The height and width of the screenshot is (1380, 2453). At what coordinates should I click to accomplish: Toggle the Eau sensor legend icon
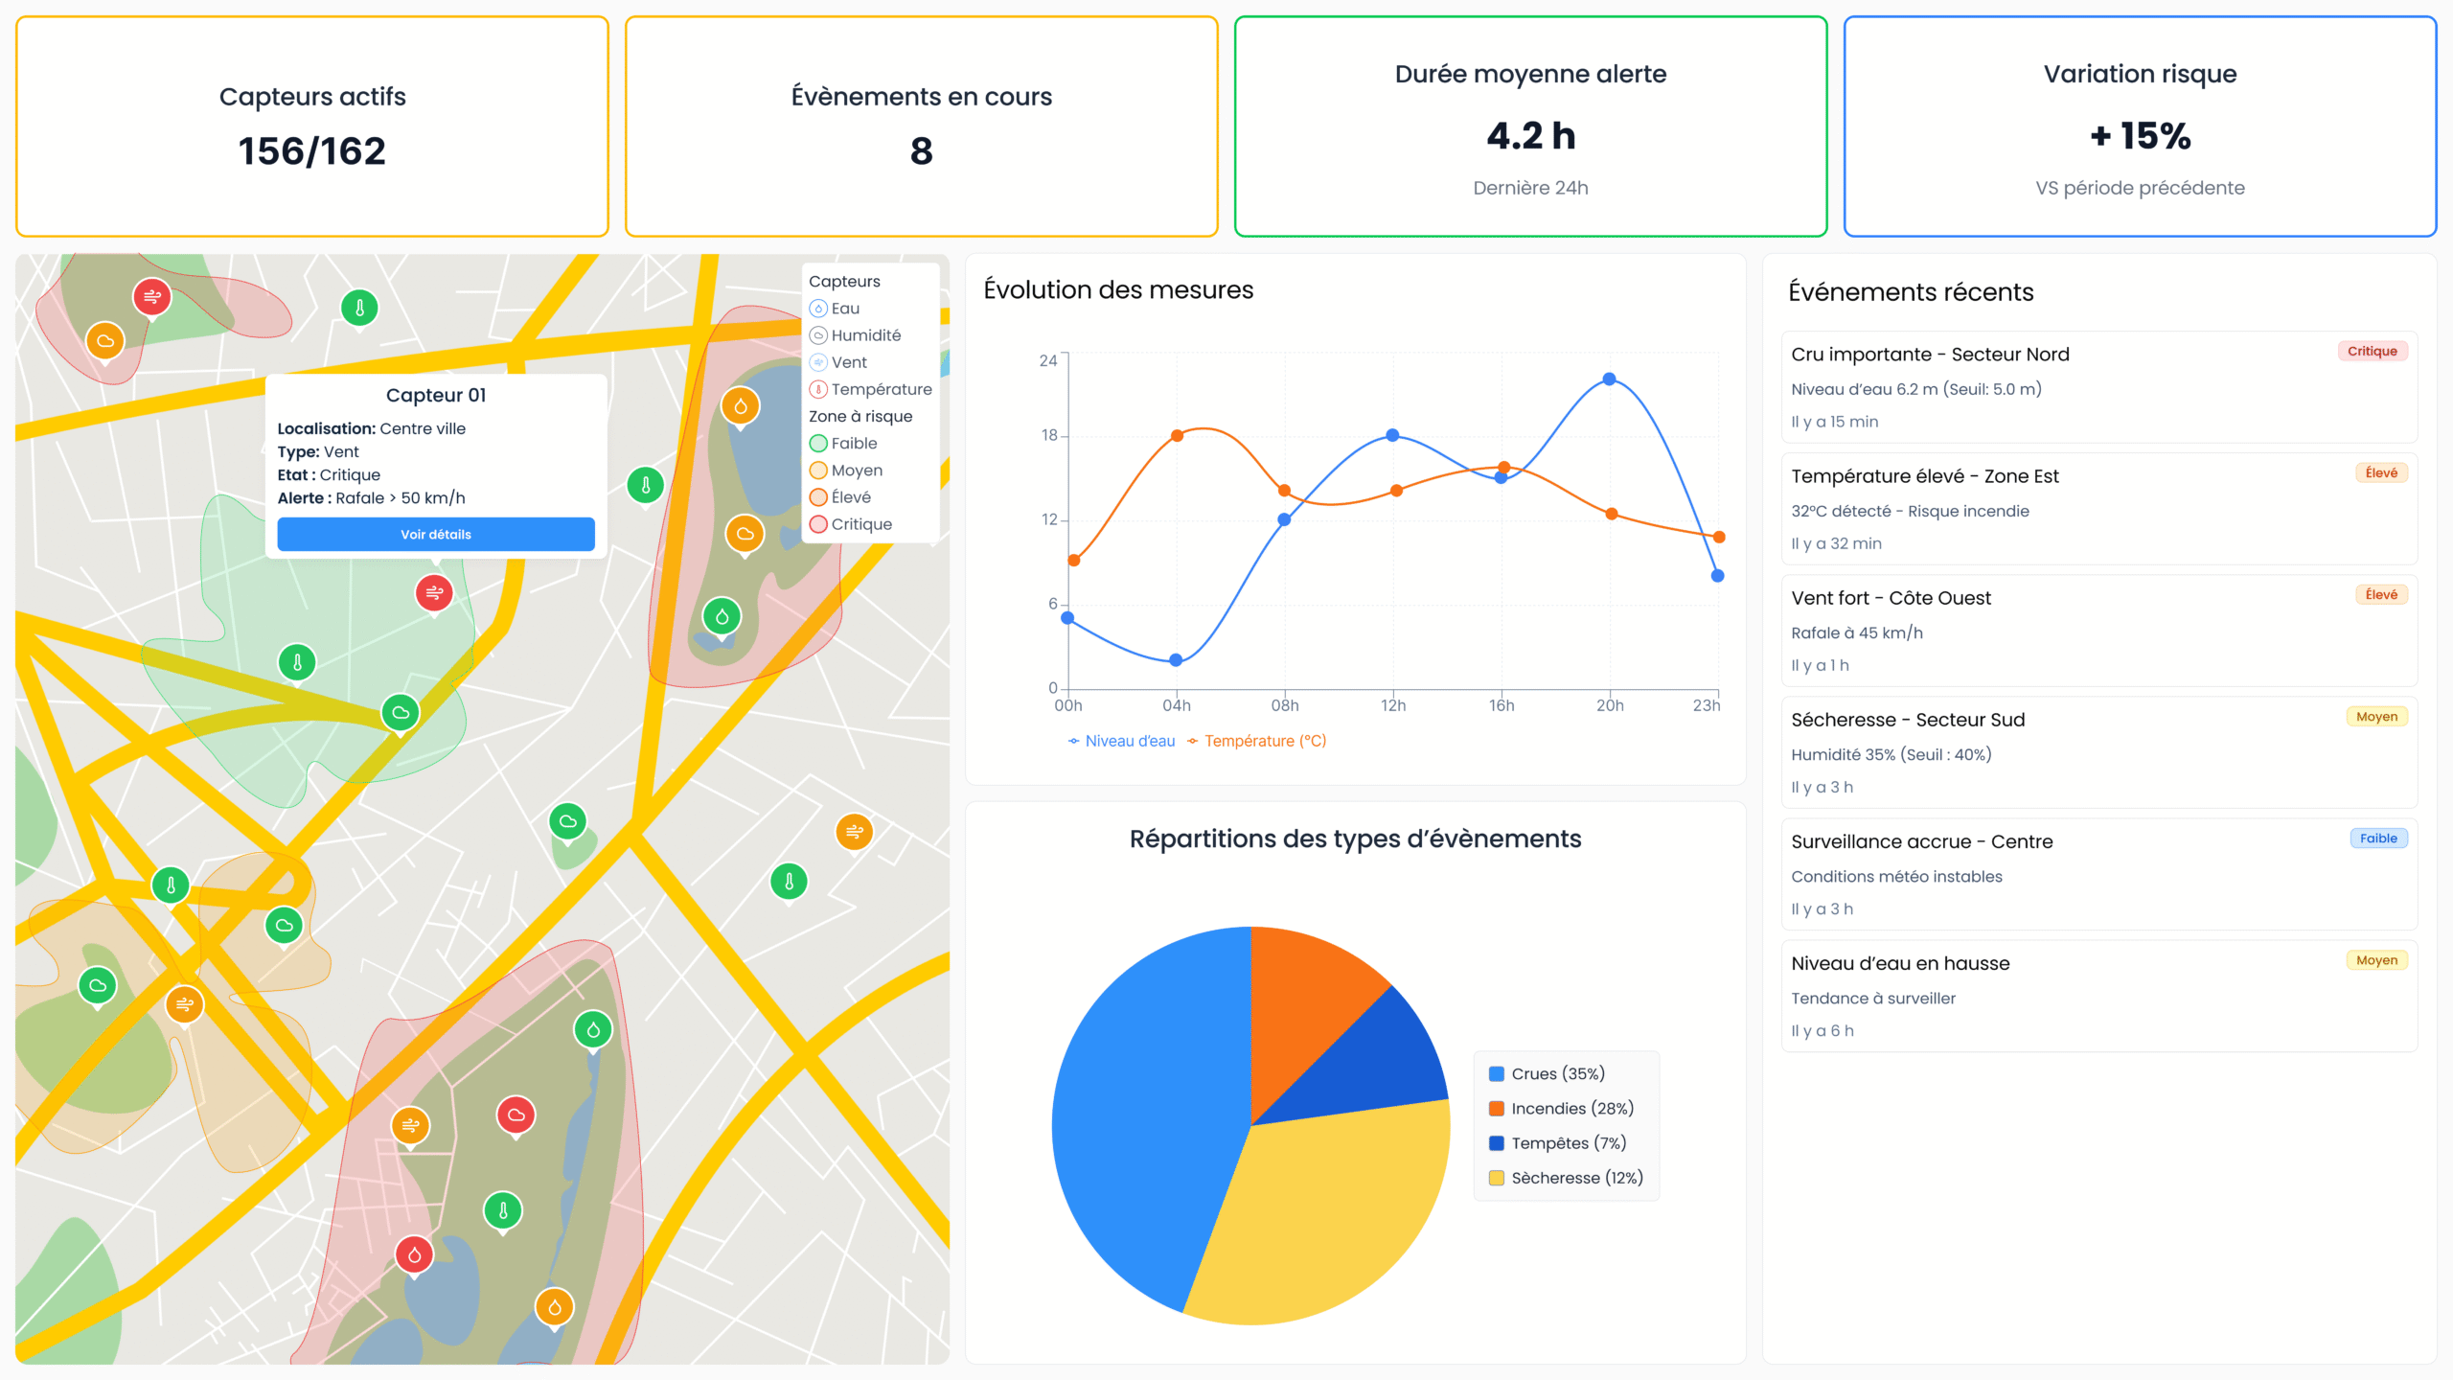pos(818,309)
